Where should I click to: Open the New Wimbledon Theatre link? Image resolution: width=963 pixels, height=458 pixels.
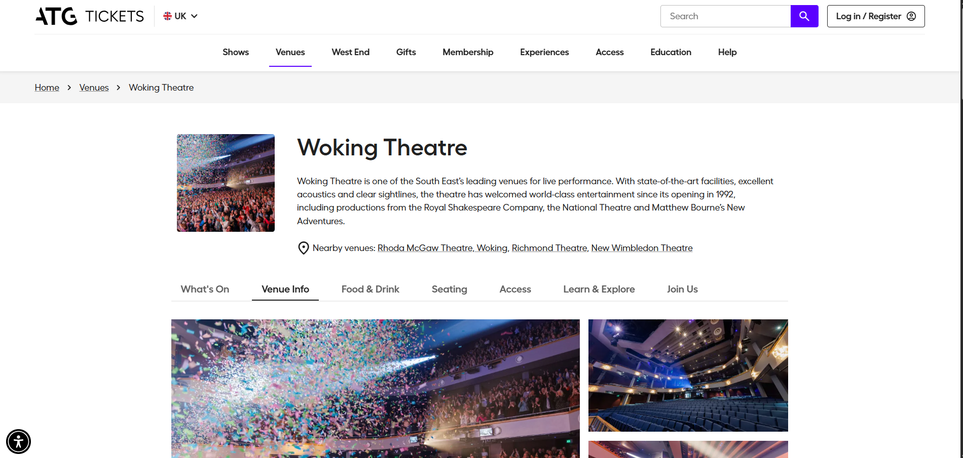tap(642, 248)
